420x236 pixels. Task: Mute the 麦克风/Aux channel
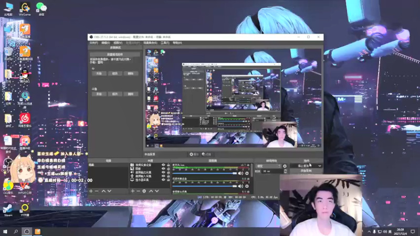click(240, 174)
